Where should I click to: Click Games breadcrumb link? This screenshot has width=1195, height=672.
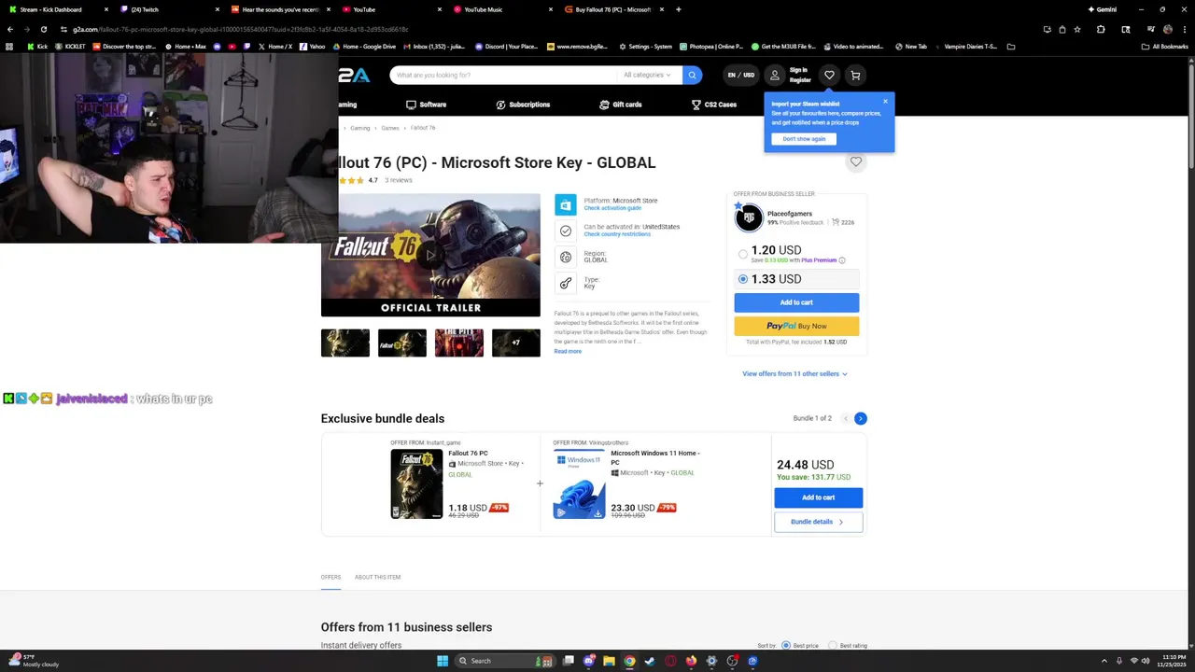(x=389, y=128)
